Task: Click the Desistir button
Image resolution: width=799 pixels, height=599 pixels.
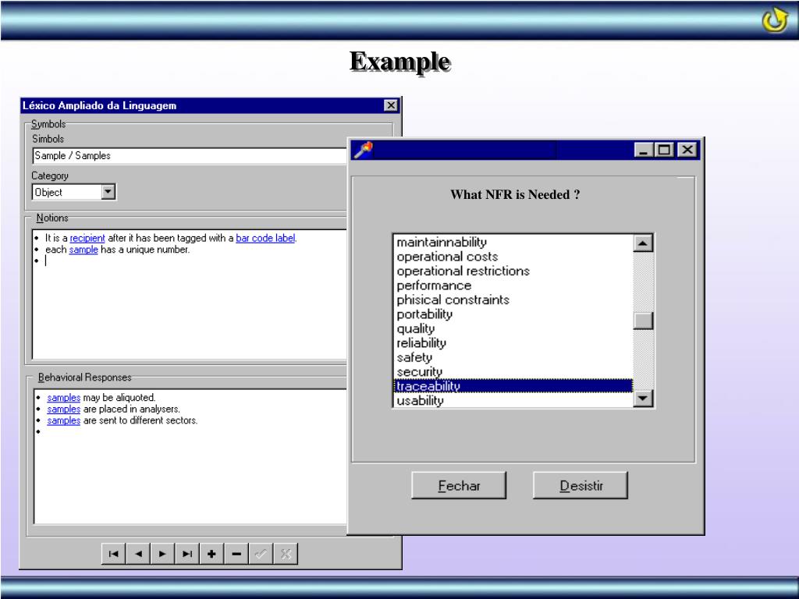Action: click(581, 485)
